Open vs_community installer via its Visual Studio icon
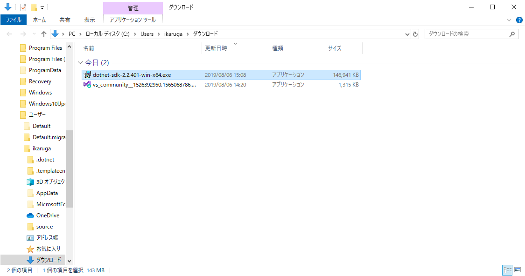The image size is (525, 276). (x=88, y=85)
